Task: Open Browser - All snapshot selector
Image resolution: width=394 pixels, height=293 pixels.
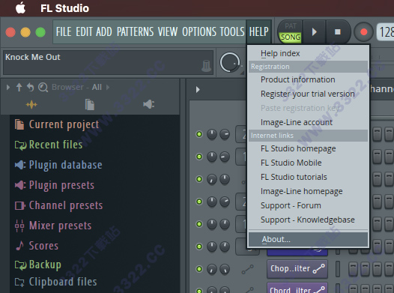Action: (x=76, y=87)
